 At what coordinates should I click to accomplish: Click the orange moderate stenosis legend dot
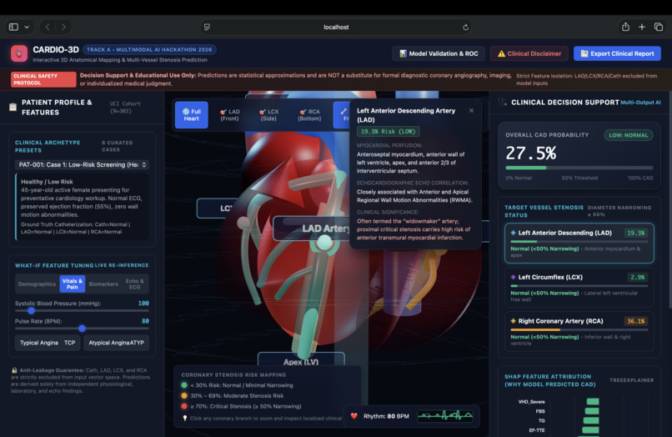tap(184, 396)
